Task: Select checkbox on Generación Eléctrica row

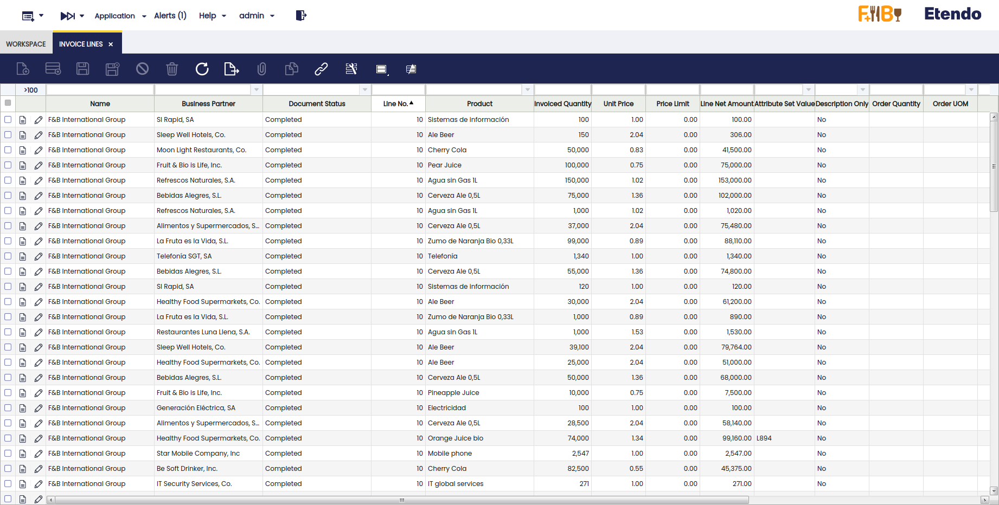Action: [x=8, y=407]
